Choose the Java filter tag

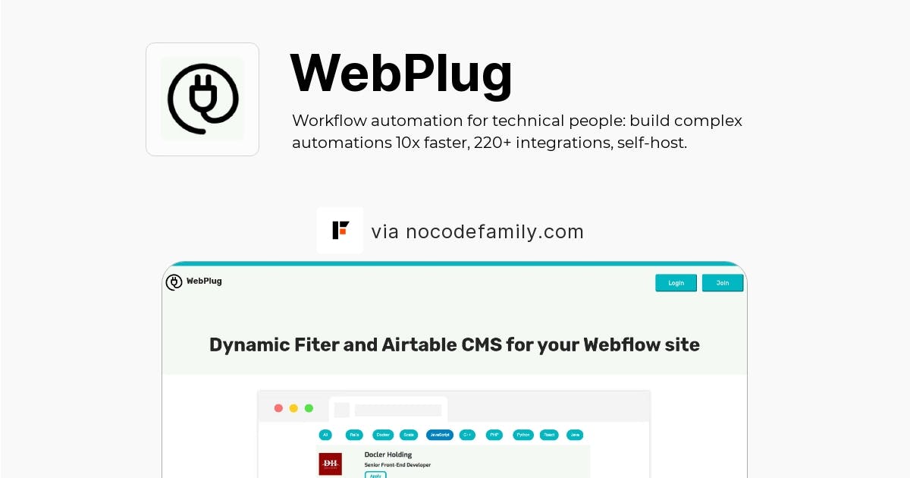[x=575, y=435]
